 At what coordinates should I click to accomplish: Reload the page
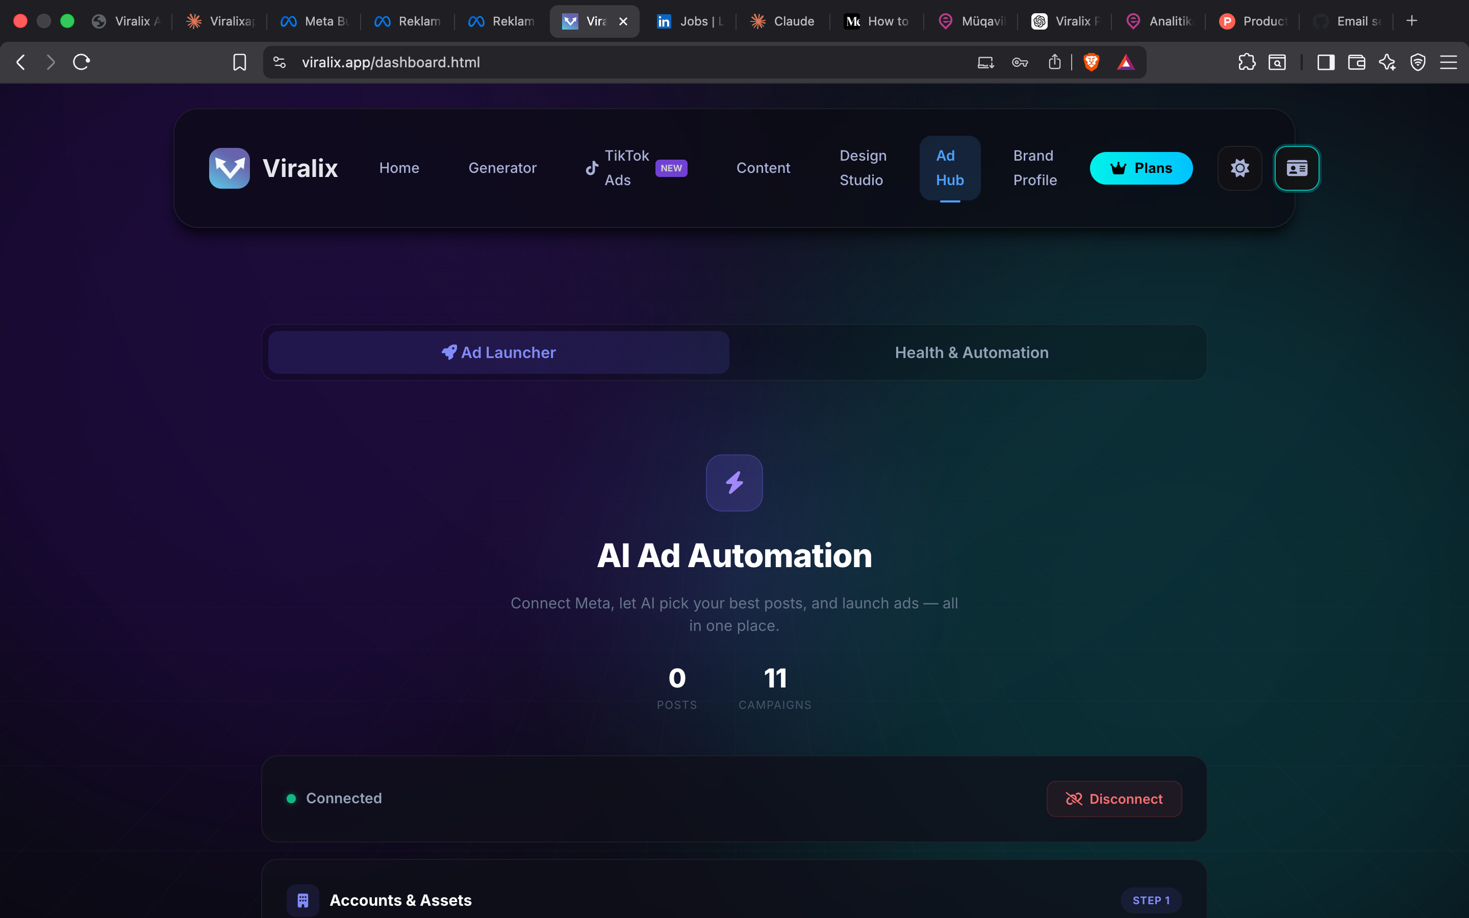pos(82,62)
